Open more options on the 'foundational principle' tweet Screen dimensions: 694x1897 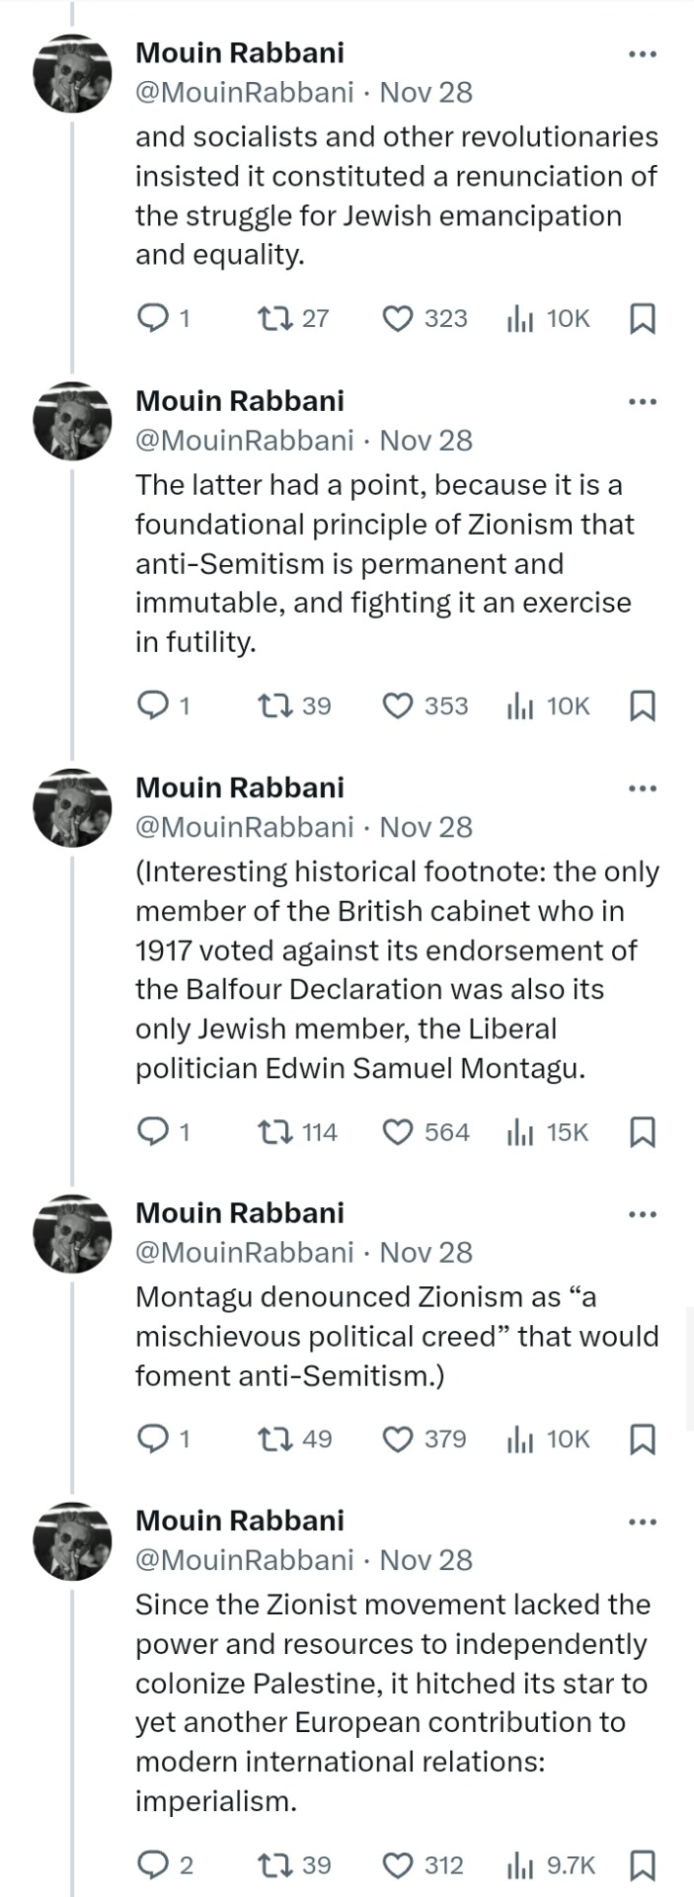click(x=642, y=402)
